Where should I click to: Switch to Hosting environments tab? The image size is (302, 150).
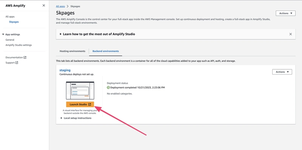(x=72, y=51)
